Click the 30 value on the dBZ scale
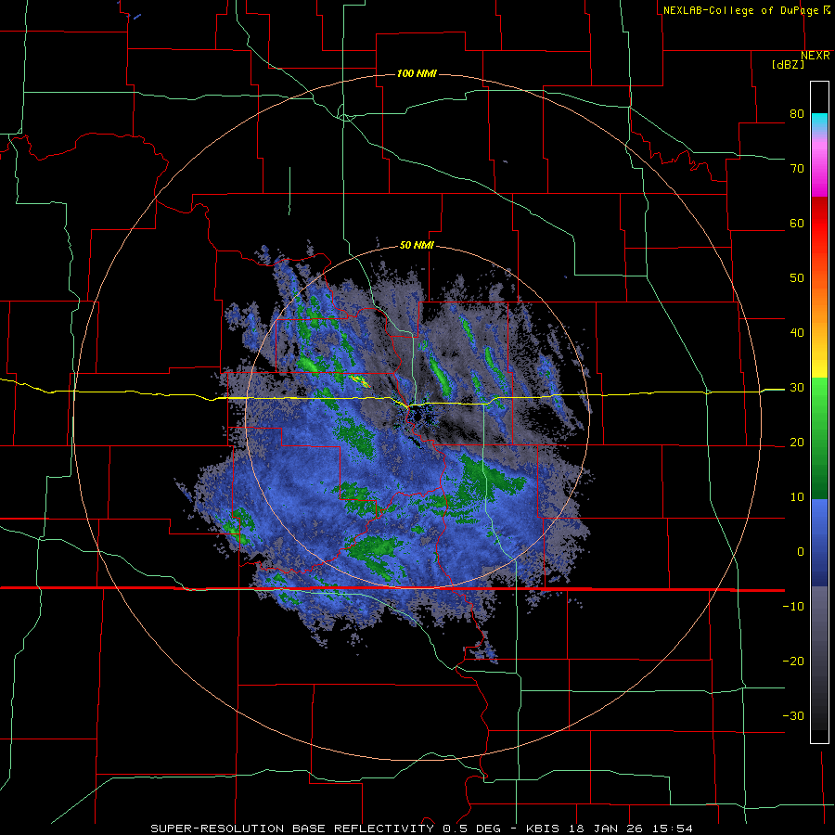The image size is (835, 835). pyautogui.click(x=797, y=388)
